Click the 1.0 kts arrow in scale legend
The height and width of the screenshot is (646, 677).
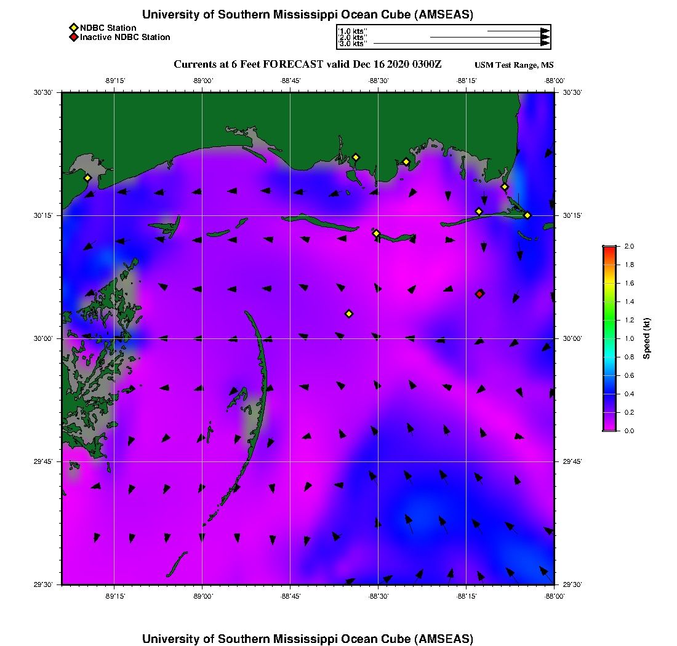[517, 30]
